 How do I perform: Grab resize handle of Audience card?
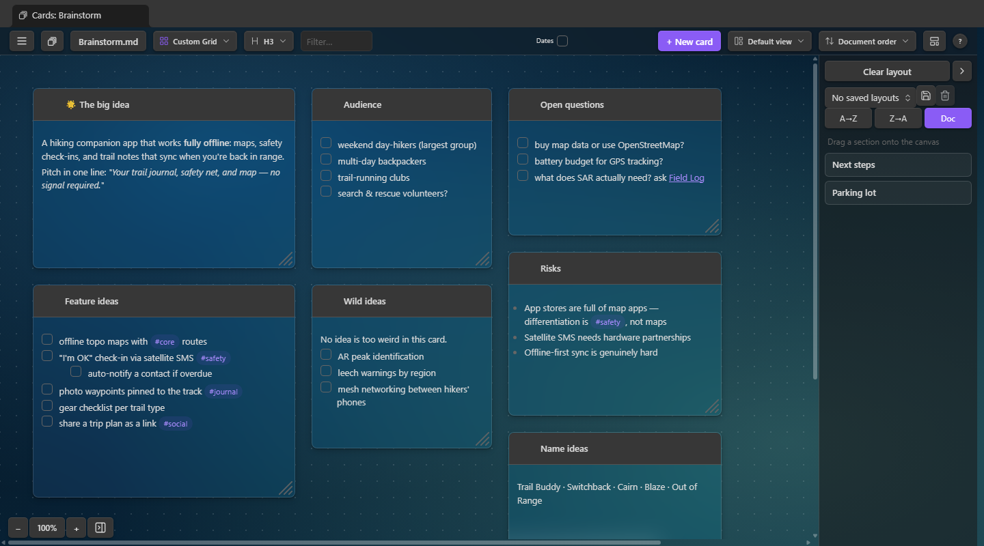coord(482,259)
